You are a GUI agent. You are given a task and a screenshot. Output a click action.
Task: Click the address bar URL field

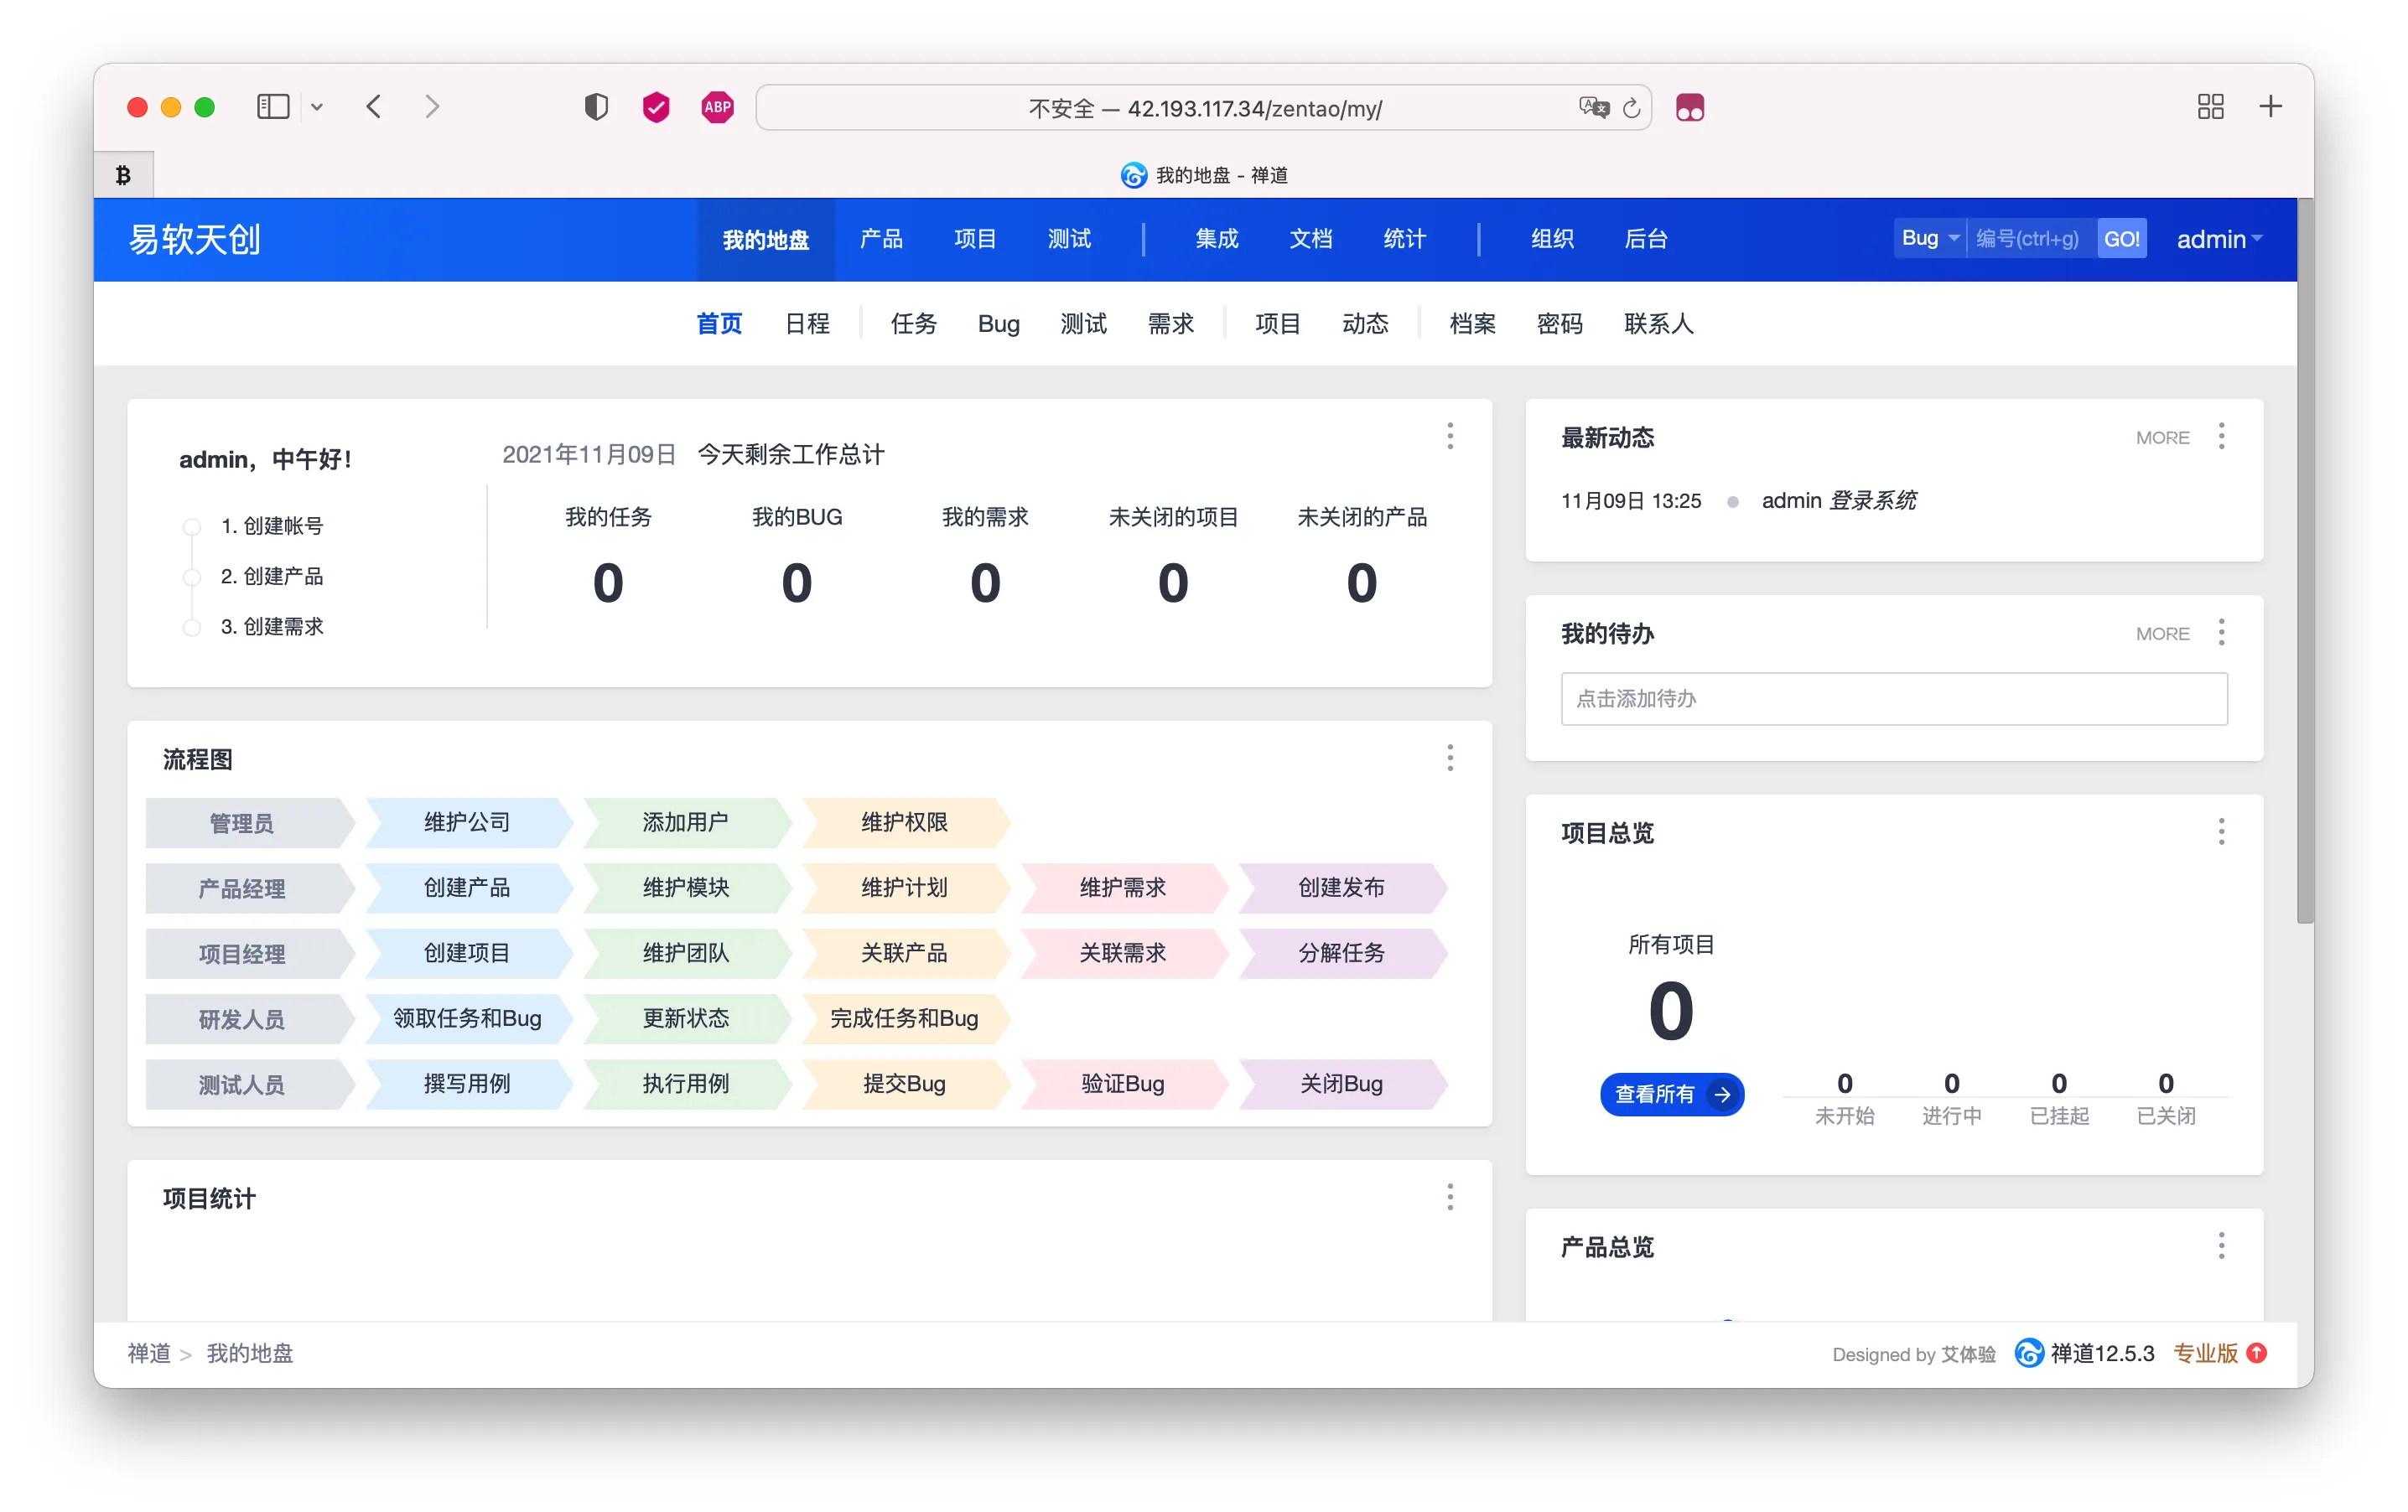[x=1204, y=108]
